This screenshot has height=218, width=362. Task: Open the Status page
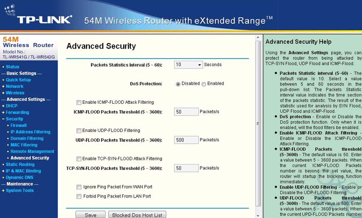pos(13,67)
